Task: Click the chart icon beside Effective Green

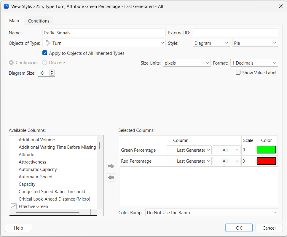Action: [14, 206]
